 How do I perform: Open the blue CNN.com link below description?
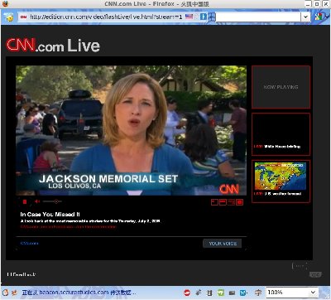[30, 243]
